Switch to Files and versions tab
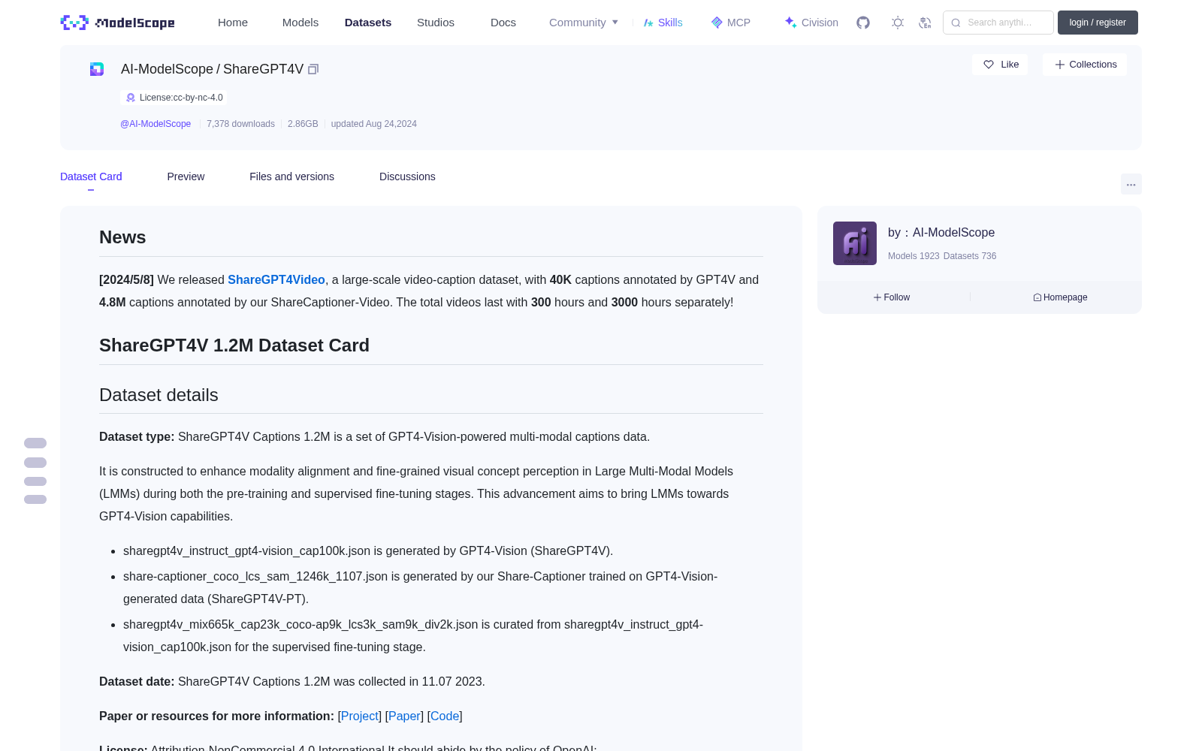Screen dimensions: 1202x751 291,176
